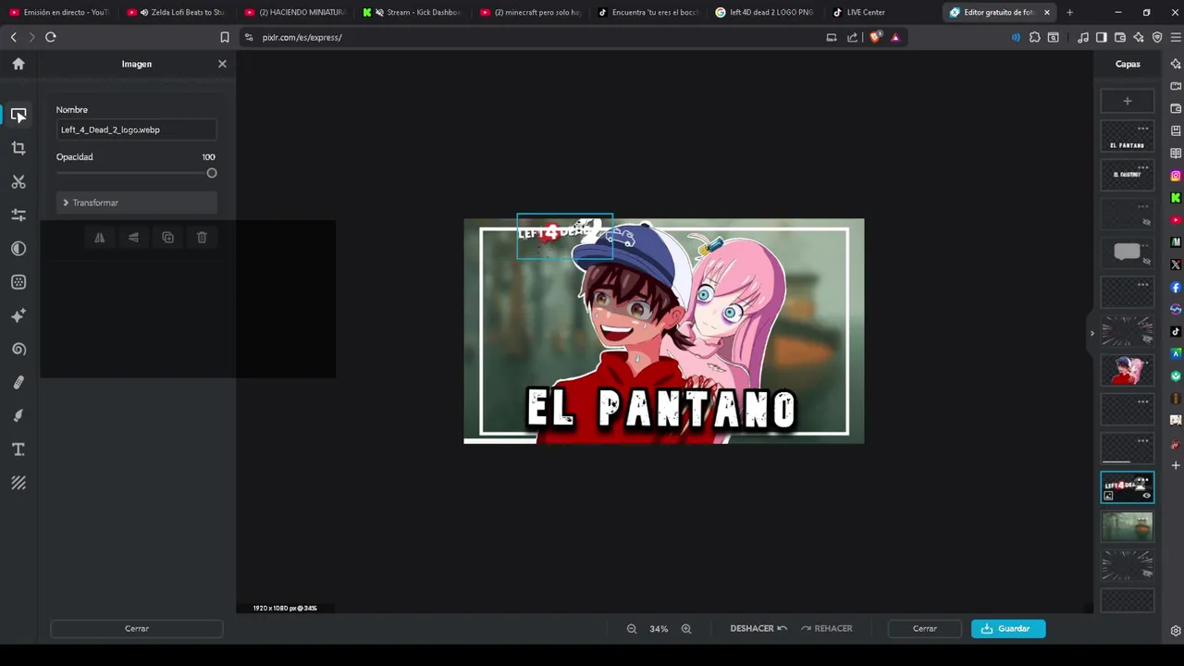Switch to the left4D dead 2 LOGO PNG tab
Screen dimensions: 1184x666
765,12
